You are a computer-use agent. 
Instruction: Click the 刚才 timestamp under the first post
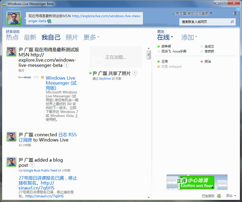[22, 71]
